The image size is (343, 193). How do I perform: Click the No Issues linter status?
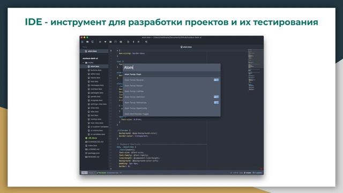(x=101, y=173)
